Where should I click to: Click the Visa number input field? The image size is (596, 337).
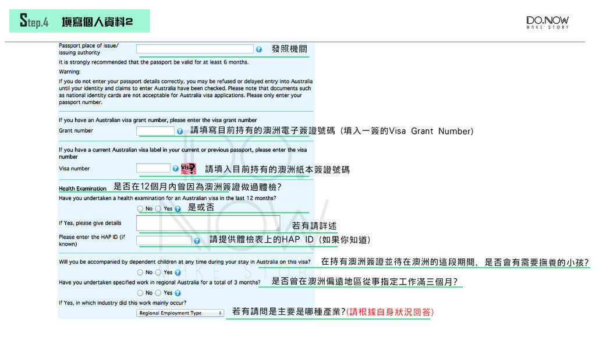click(153, 168)
